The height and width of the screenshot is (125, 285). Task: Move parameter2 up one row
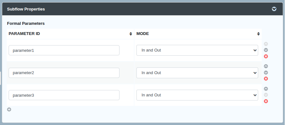tap(266, 66)
